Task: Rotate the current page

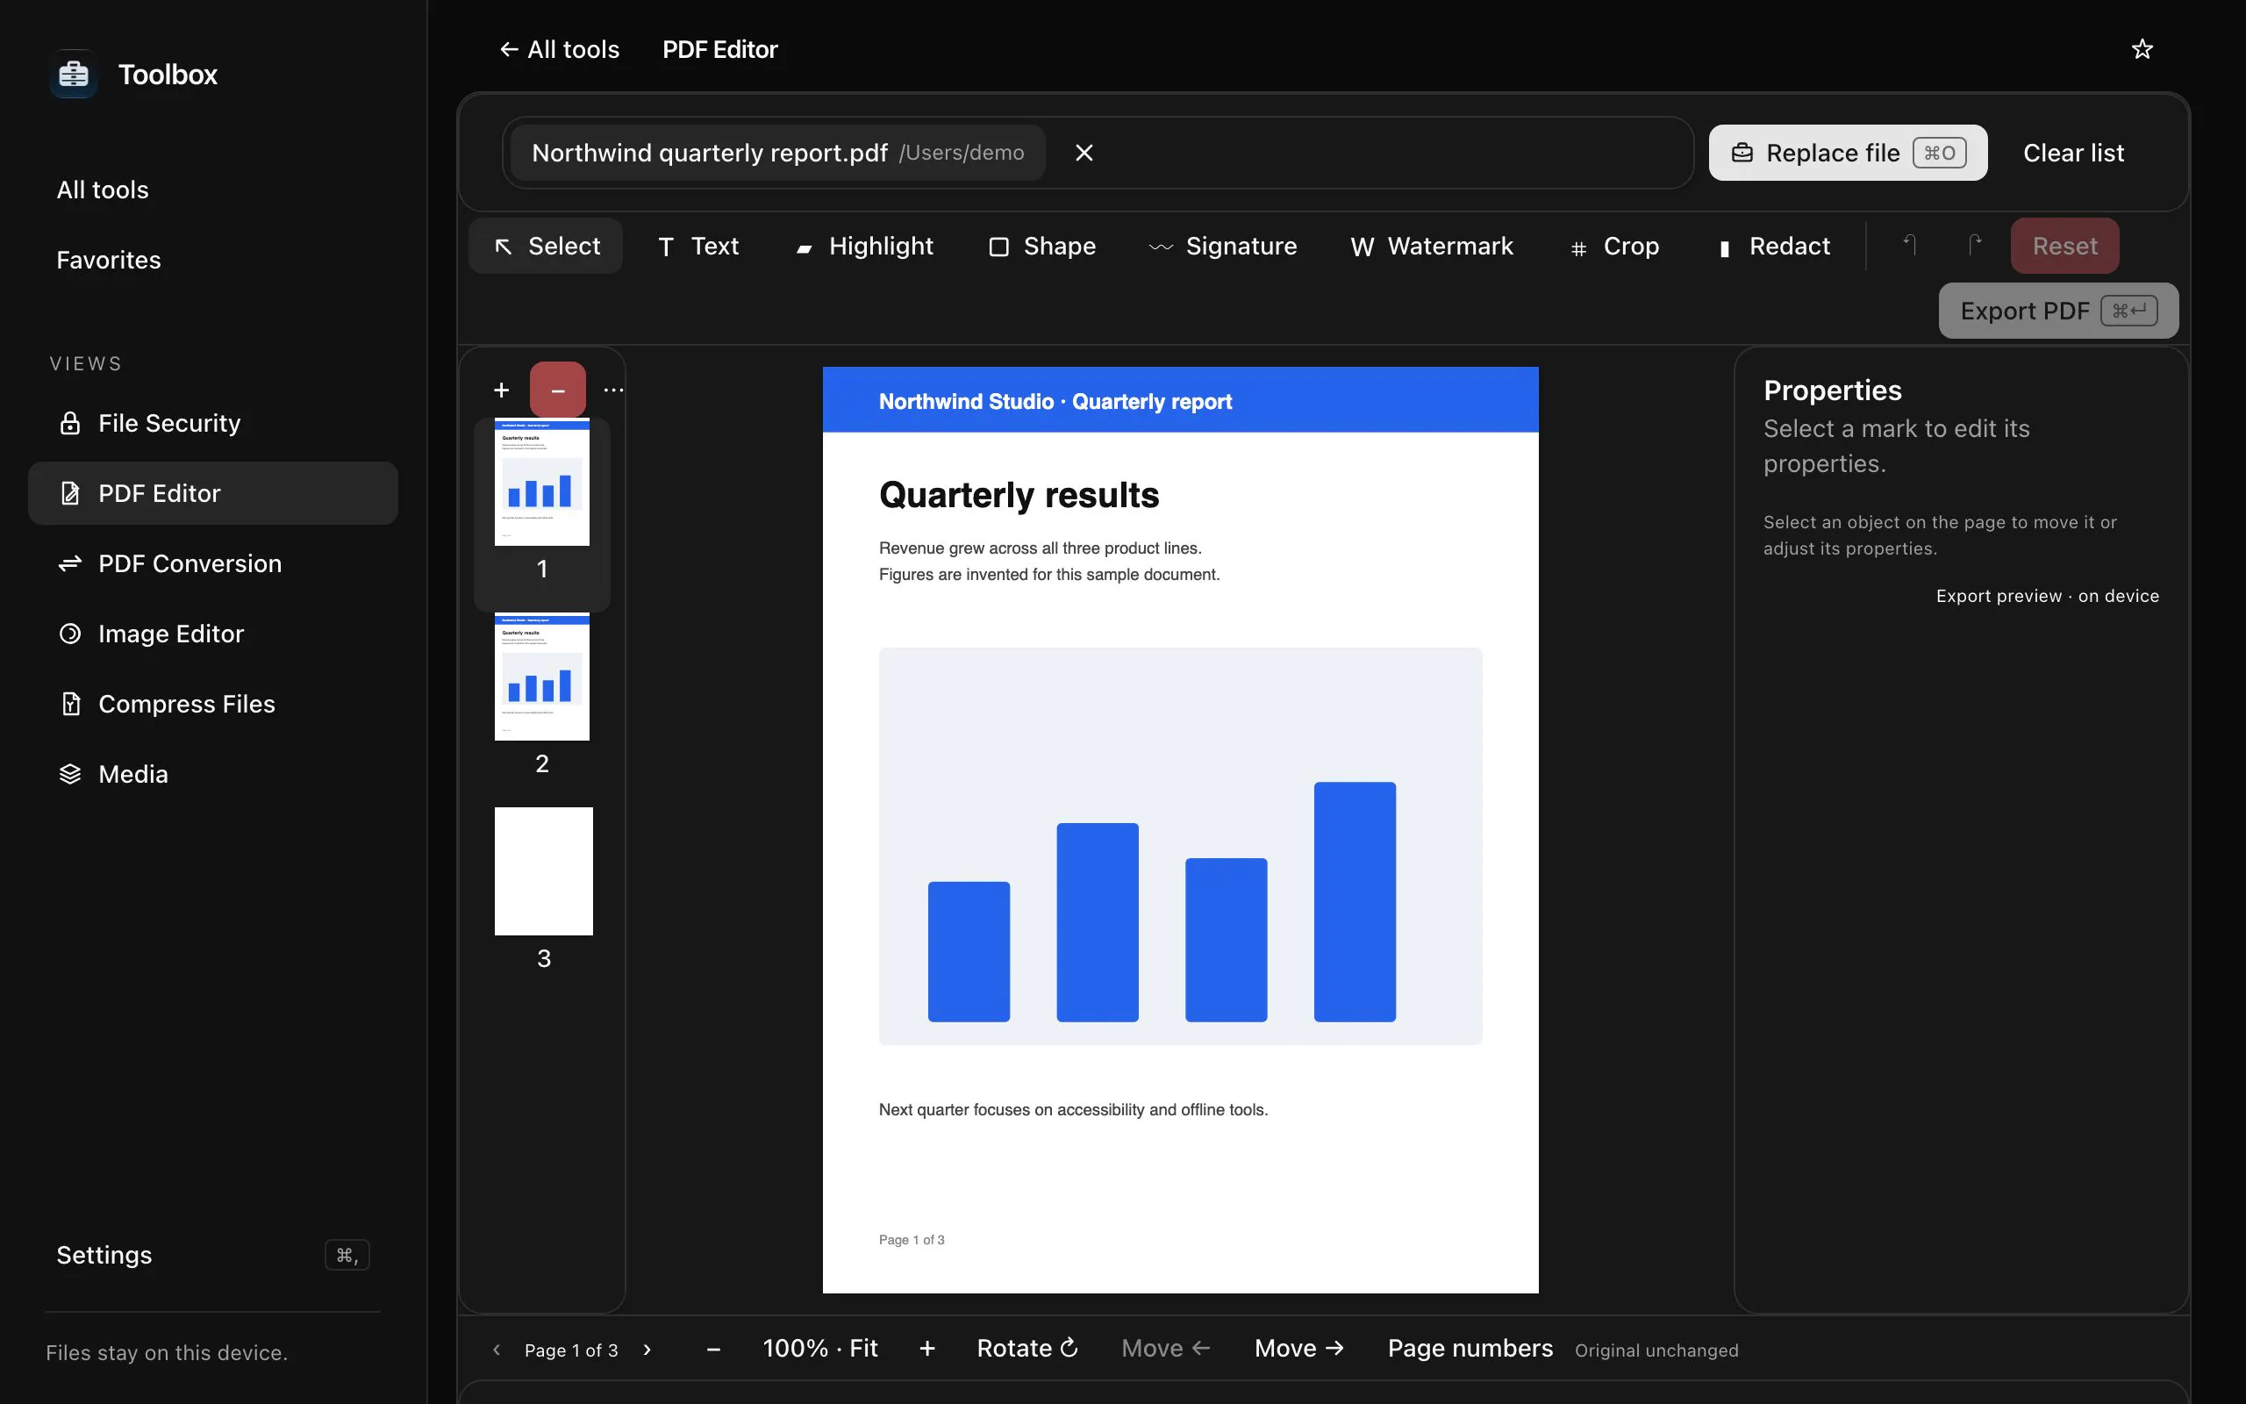Action: (x=1027, y=1349)
